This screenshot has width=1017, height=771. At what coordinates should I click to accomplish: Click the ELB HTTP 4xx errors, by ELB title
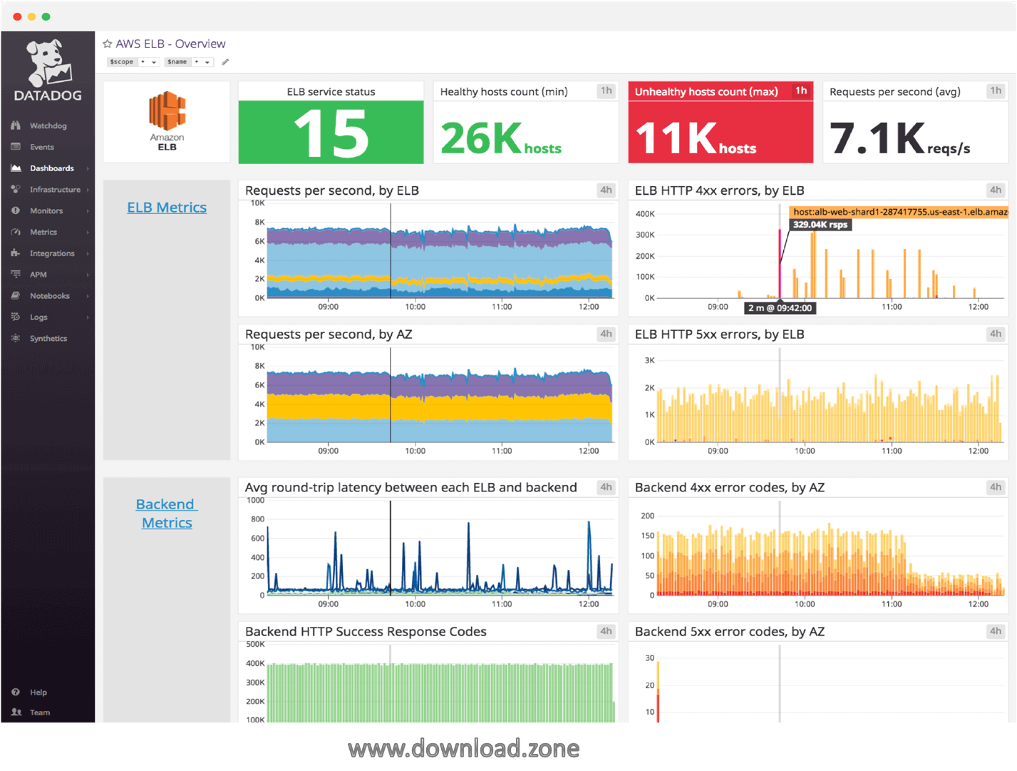coord(719,190)
